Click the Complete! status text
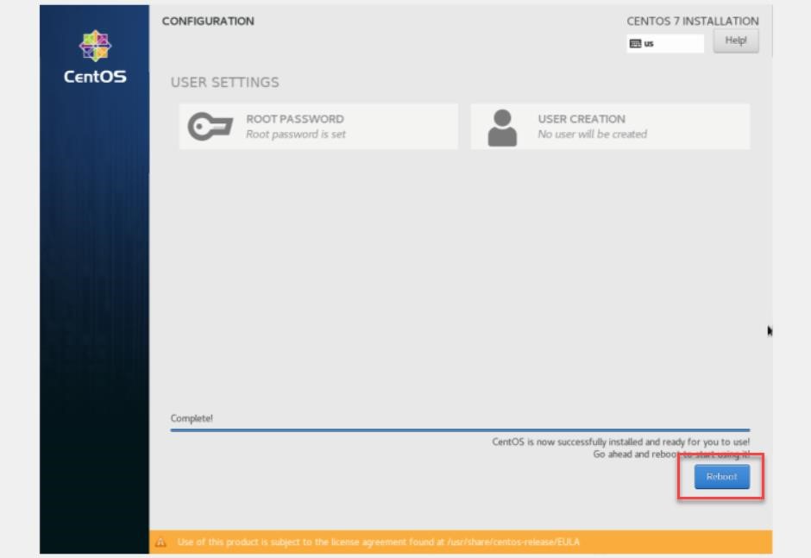 (192, 418)
